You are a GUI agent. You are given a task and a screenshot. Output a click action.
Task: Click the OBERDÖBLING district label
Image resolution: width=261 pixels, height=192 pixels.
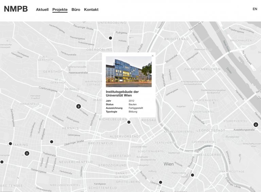coord(99,50)
